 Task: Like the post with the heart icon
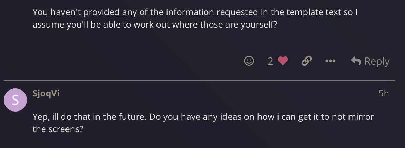tap(283, 61)
